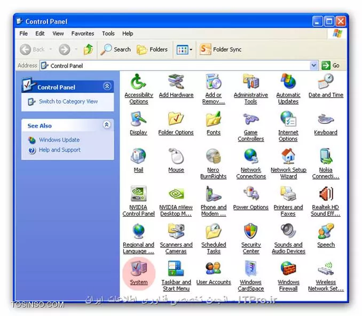Click the Go button
362x316 pixels.
pos(331,66)
